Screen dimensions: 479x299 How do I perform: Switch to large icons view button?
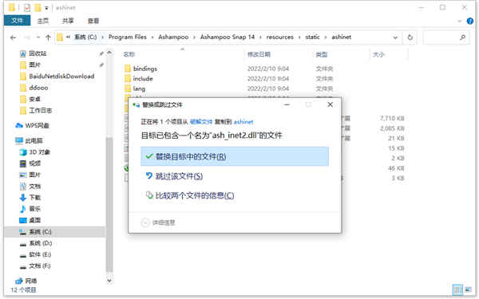point(468,289)
